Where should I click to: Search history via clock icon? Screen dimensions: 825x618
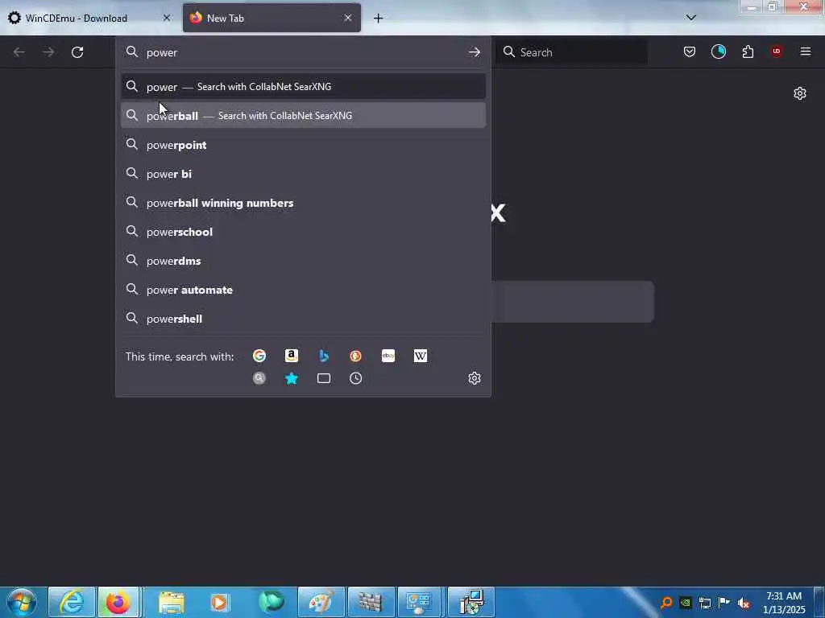(355, 378)
